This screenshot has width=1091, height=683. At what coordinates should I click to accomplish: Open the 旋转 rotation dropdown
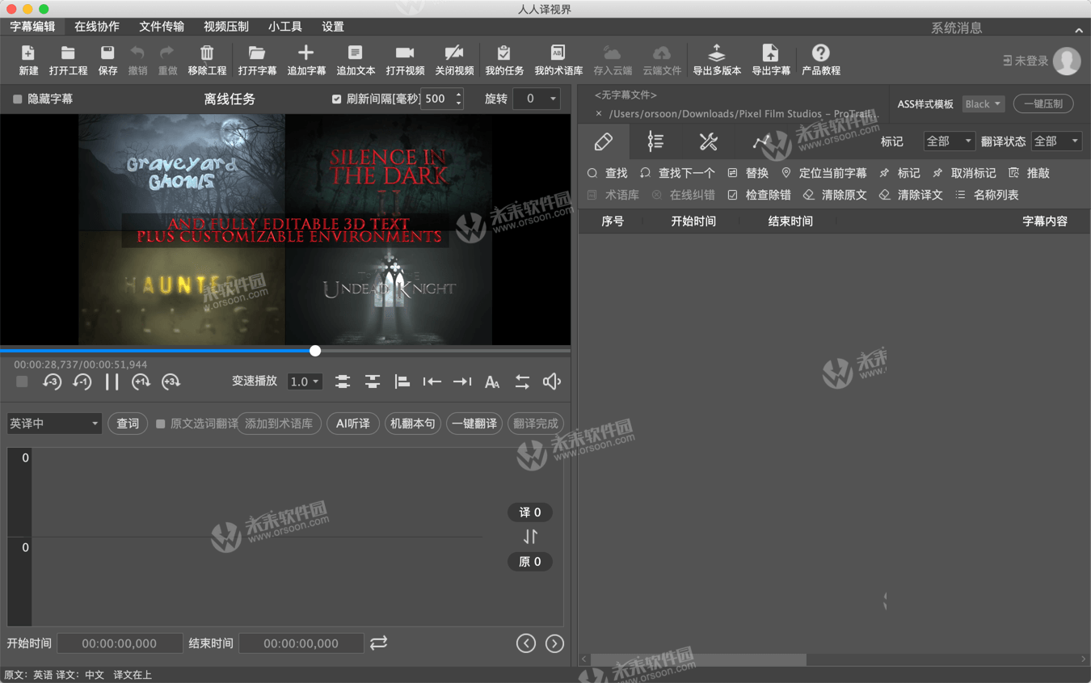(537, 99)
